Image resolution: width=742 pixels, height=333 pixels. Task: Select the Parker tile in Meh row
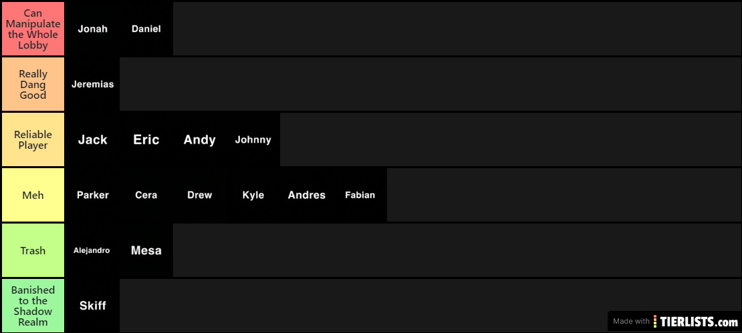coord(93,195)
